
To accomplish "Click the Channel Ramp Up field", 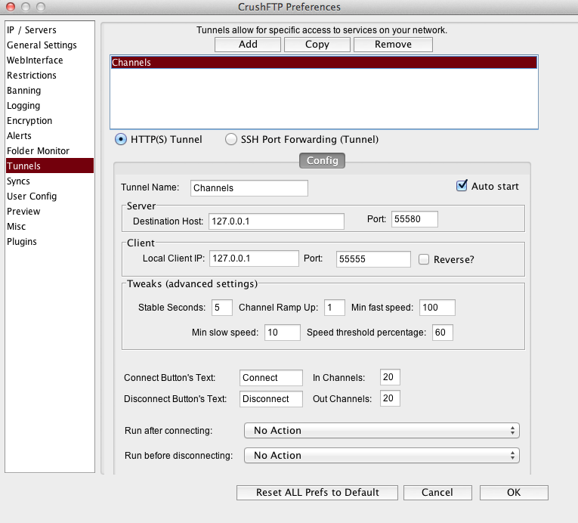I will [x=335, y=308].
